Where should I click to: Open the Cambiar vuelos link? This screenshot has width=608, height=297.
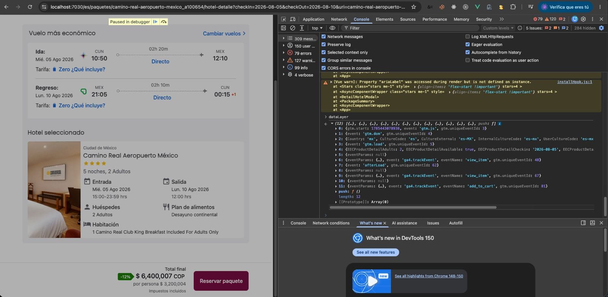click(224, 33)
